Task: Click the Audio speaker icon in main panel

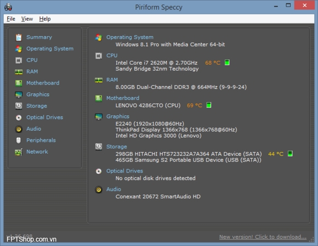Action: (x=99, y=189)
